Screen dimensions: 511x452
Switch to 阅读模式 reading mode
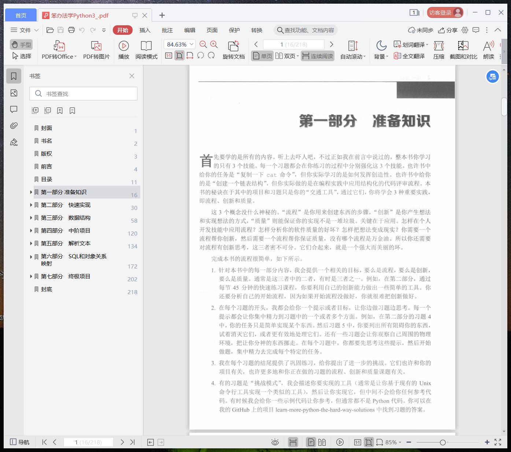[146, 50]
